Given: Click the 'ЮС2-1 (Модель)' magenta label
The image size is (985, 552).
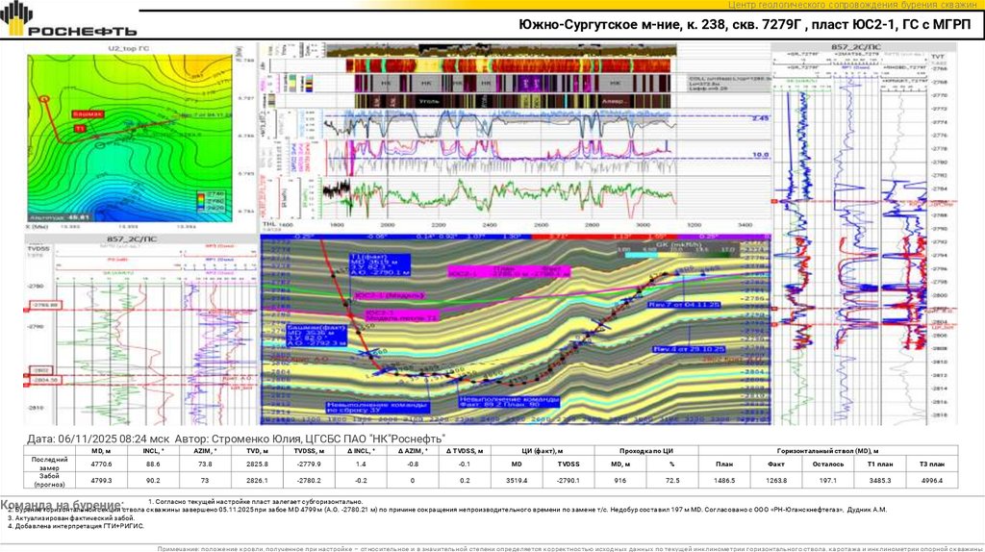Looking at the screenshot, I should click(389, 295).
